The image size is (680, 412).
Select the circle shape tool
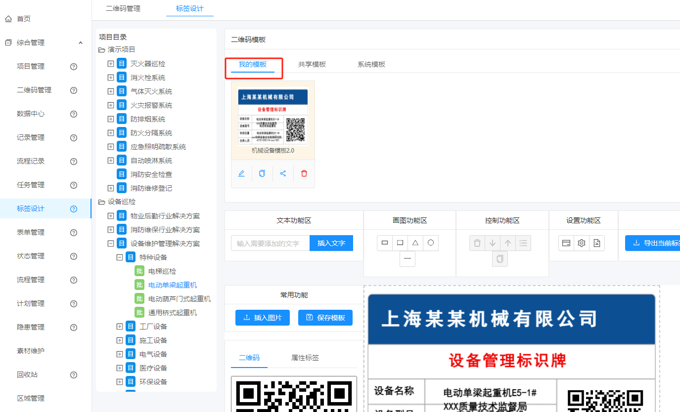point(431,243)
